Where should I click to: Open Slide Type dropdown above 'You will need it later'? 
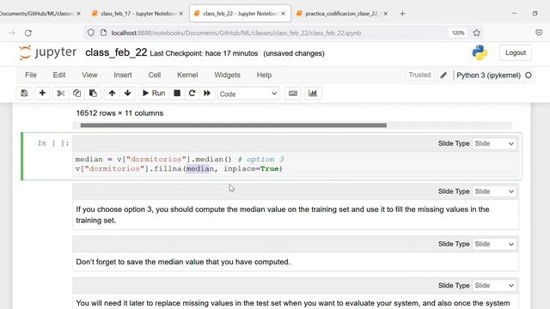tap(494, 286)
